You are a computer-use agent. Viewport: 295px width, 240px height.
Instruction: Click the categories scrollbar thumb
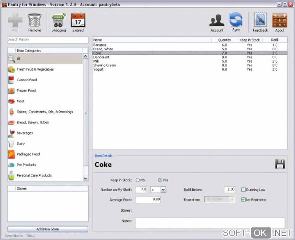pos(85,112)
